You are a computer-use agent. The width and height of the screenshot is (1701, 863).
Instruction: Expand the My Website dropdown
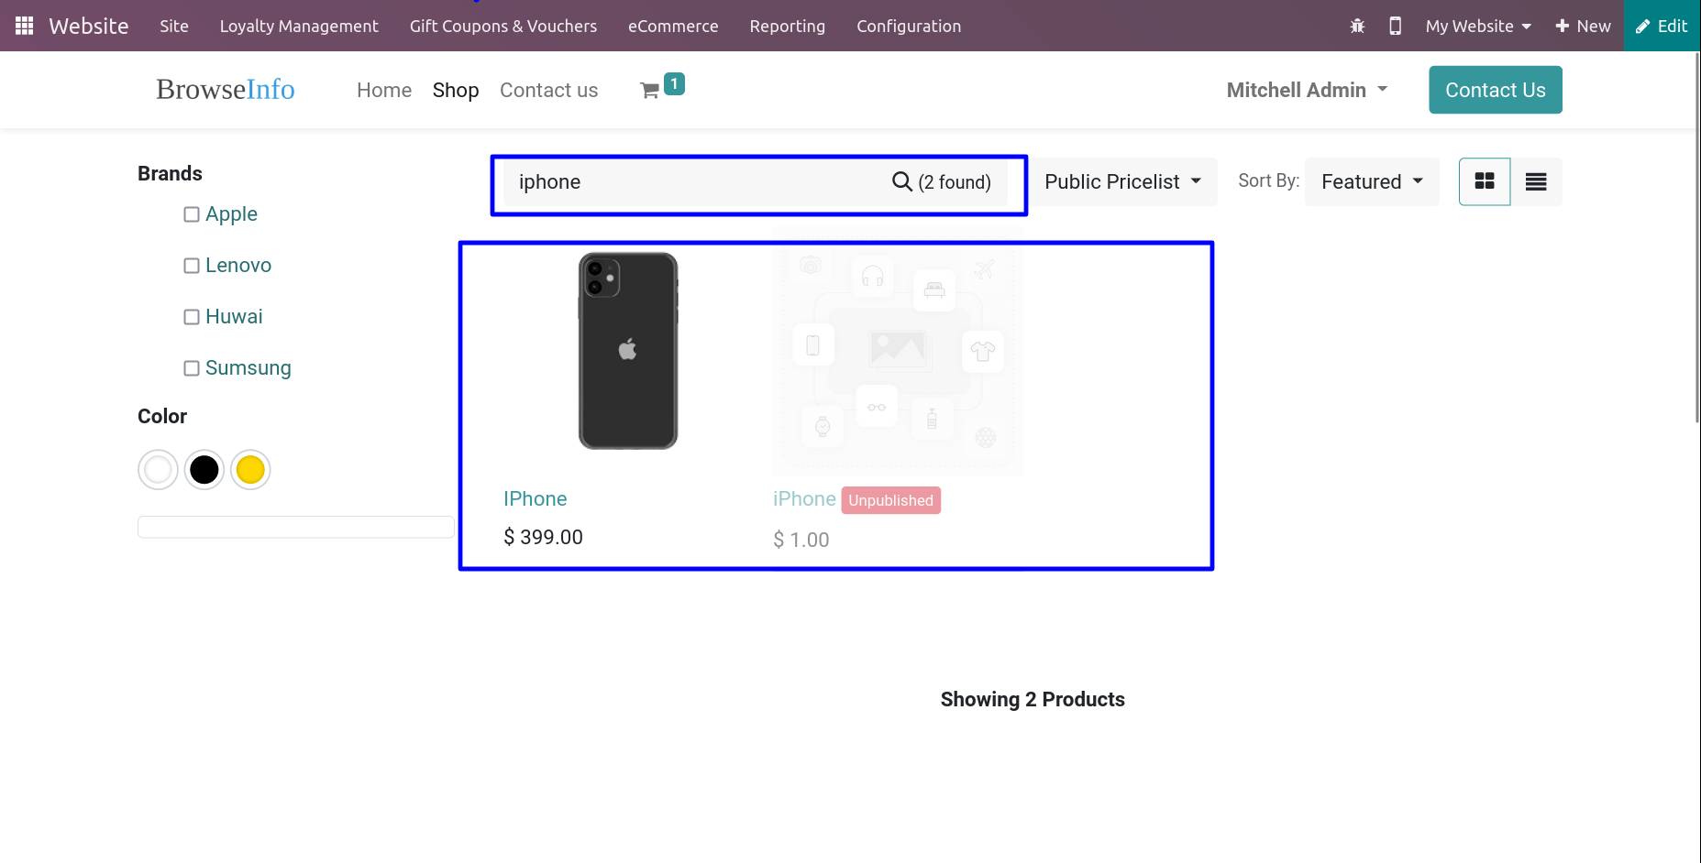[x=1478, y=26]
